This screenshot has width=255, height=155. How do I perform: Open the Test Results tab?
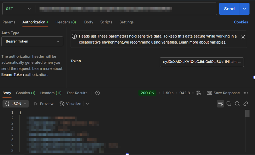pos(77,93)
